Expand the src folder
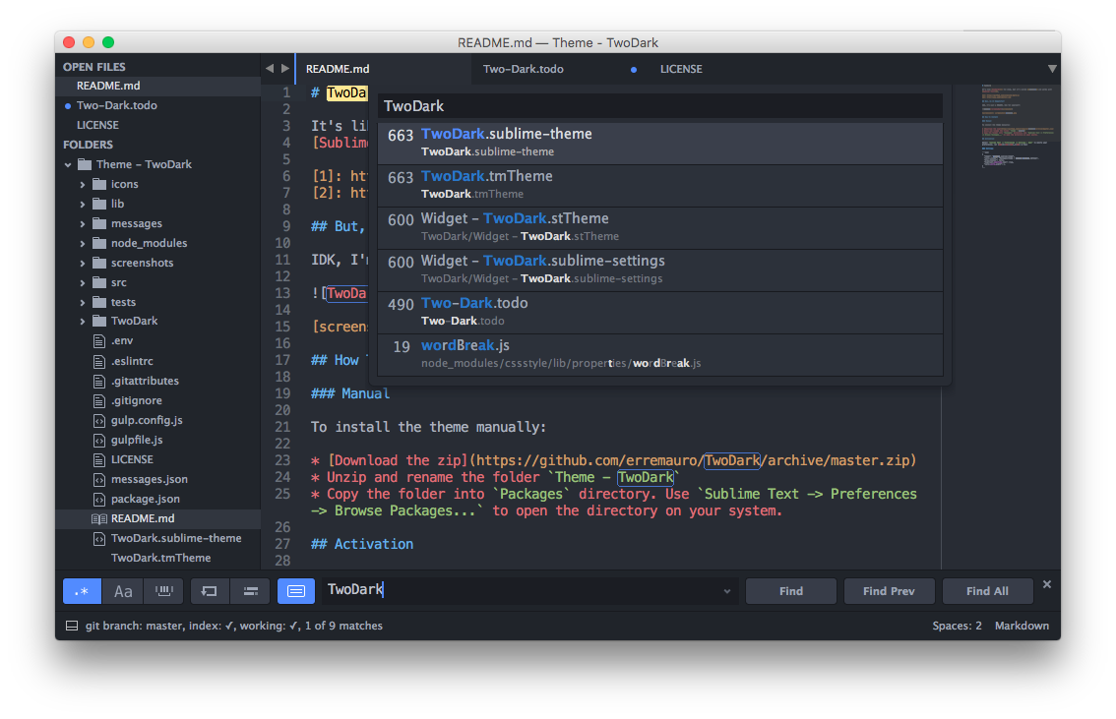The width and height of the screenshot is (1116, 719). pos(83,283)
